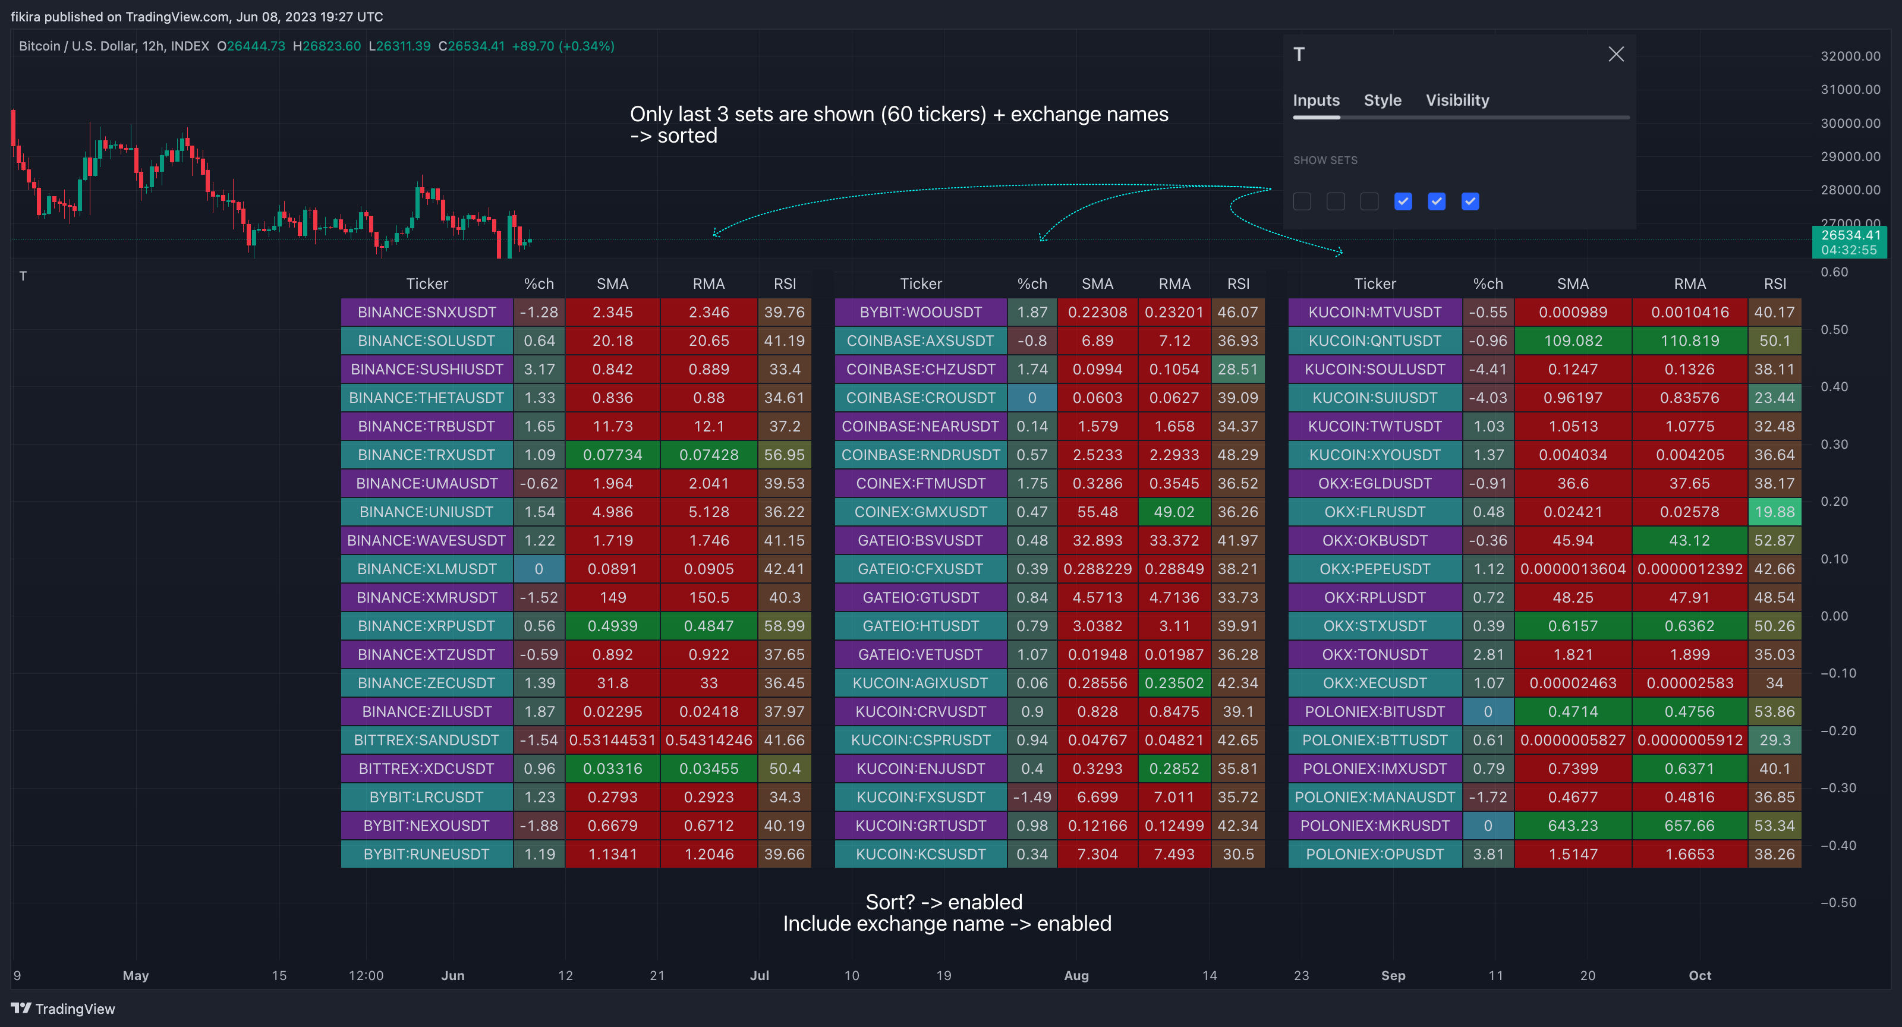This screenshot has width=1902, height=1027.
Task: Click the POLONIEX:MKRUSDT ticker cell
Action: (x=1375, y=826)
